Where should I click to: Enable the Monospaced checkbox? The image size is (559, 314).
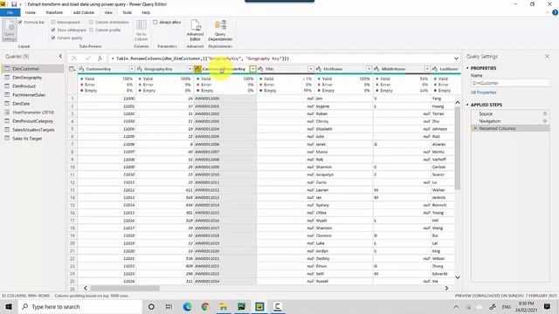coord(53,22)
